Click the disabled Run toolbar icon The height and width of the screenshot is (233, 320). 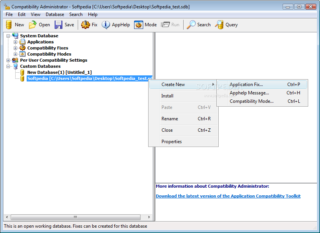165,25
